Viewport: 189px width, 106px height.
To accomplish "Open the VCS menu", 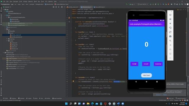I will (x=46, y=1).
